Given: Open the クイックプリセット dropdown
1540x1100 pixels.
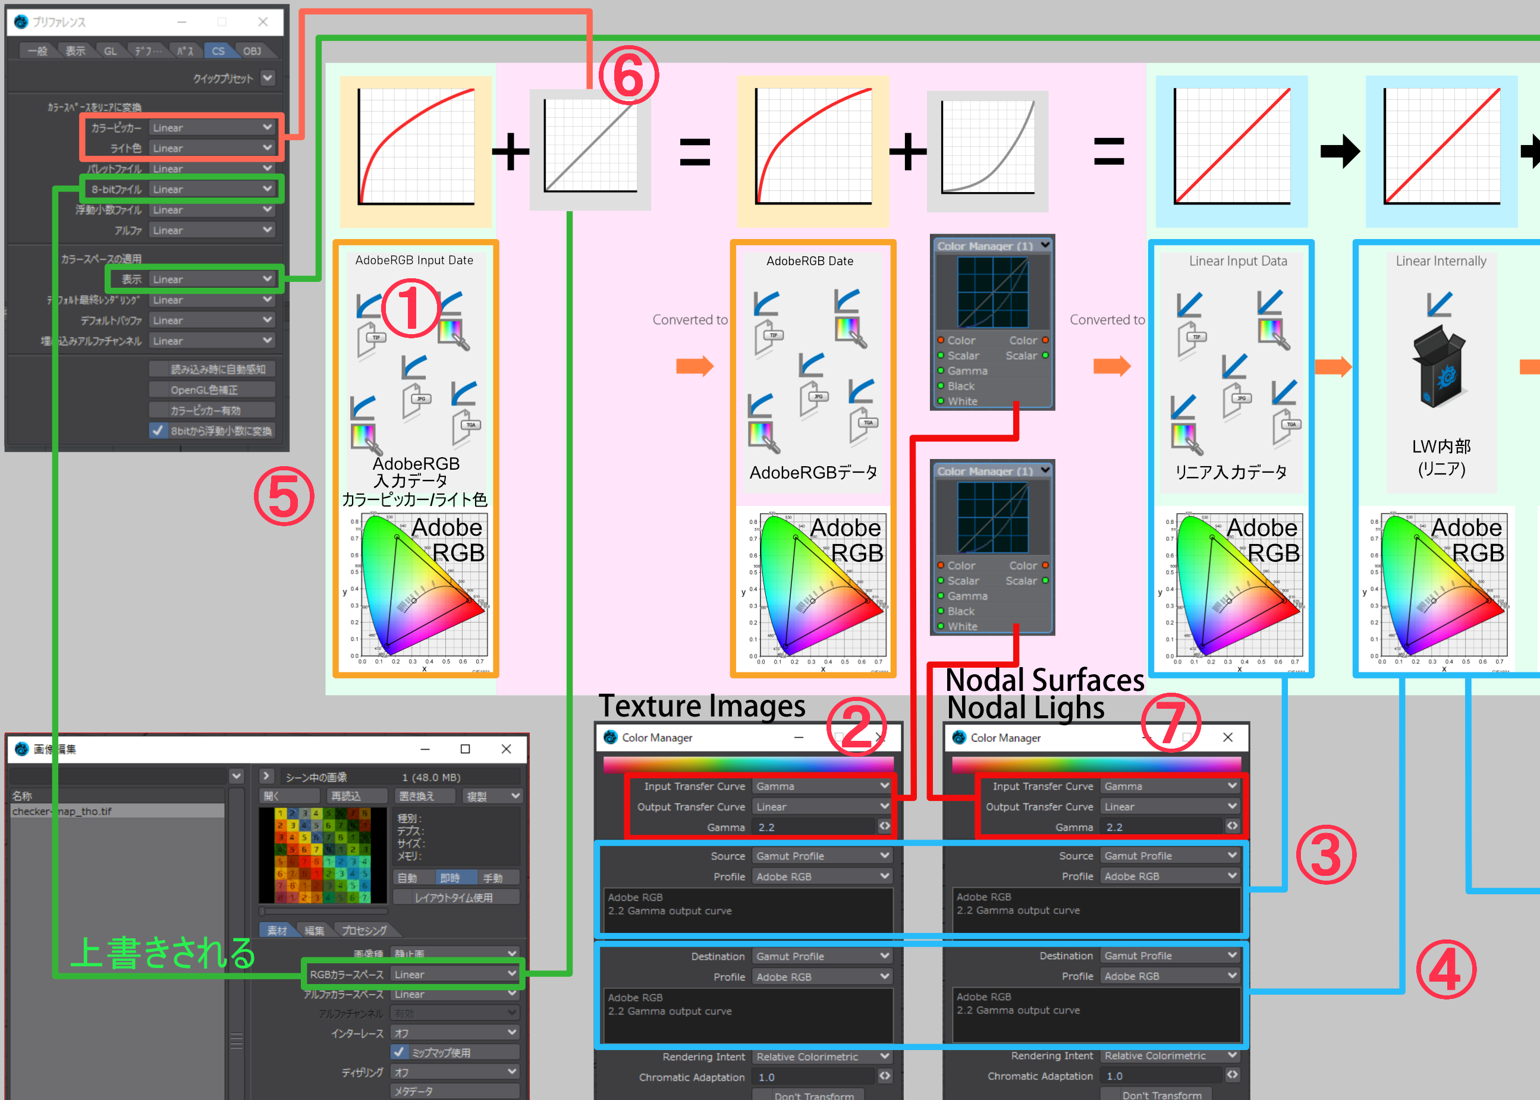Looking at the screenshot, I should click(x=268, y=78).
